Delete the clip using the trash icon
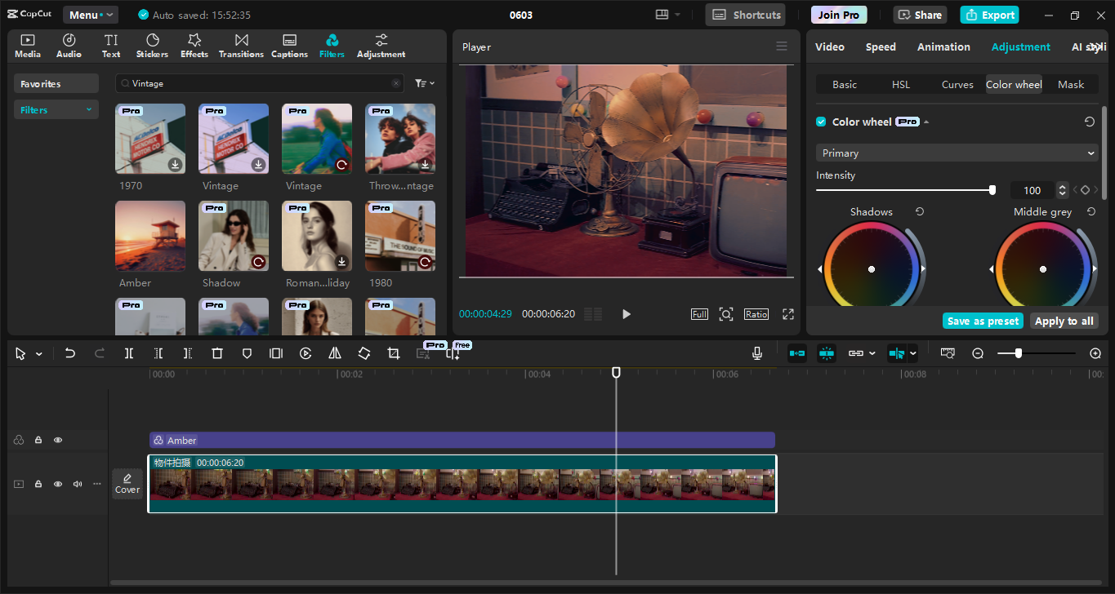1115x594 pixels. (x=217, y=352)
